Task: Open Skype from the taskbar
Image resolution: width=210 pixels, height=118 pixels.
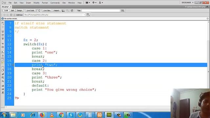Action: (71, 115)
